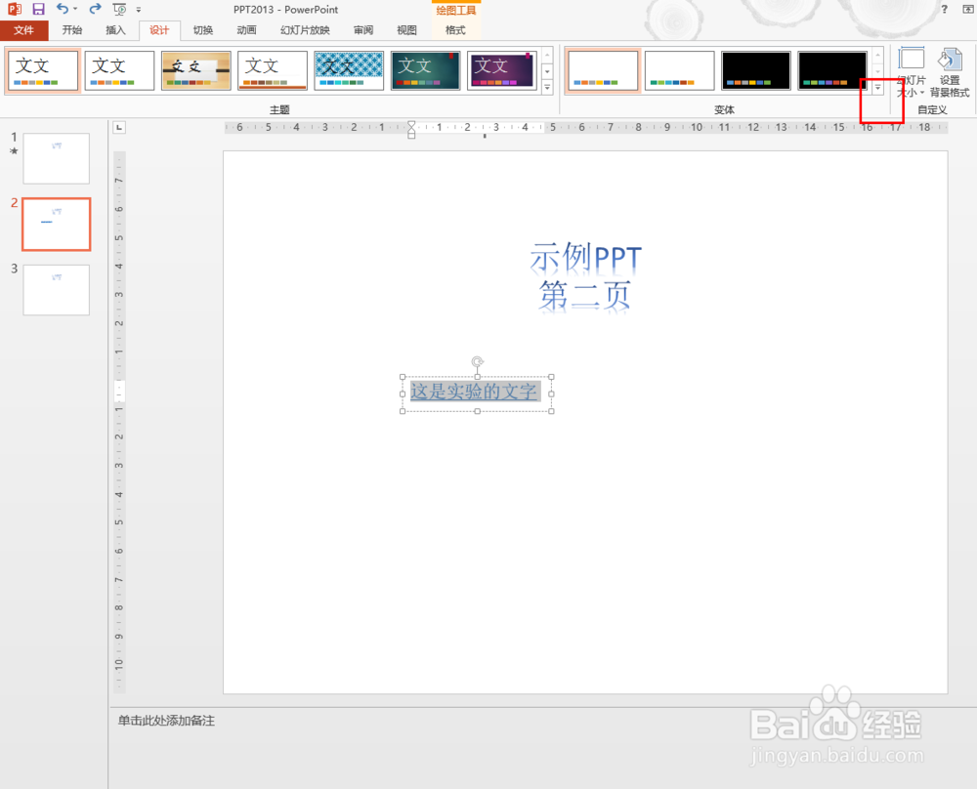Expand the variants gallery More button
This screenshot has width=977, height=789.
click(878, 88)
